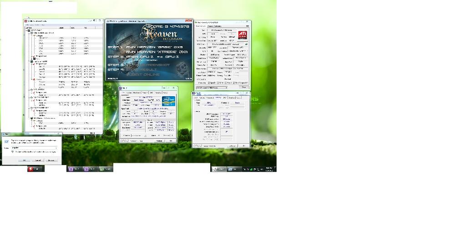Click the Value column header in HWMonitor

point(64,28)
